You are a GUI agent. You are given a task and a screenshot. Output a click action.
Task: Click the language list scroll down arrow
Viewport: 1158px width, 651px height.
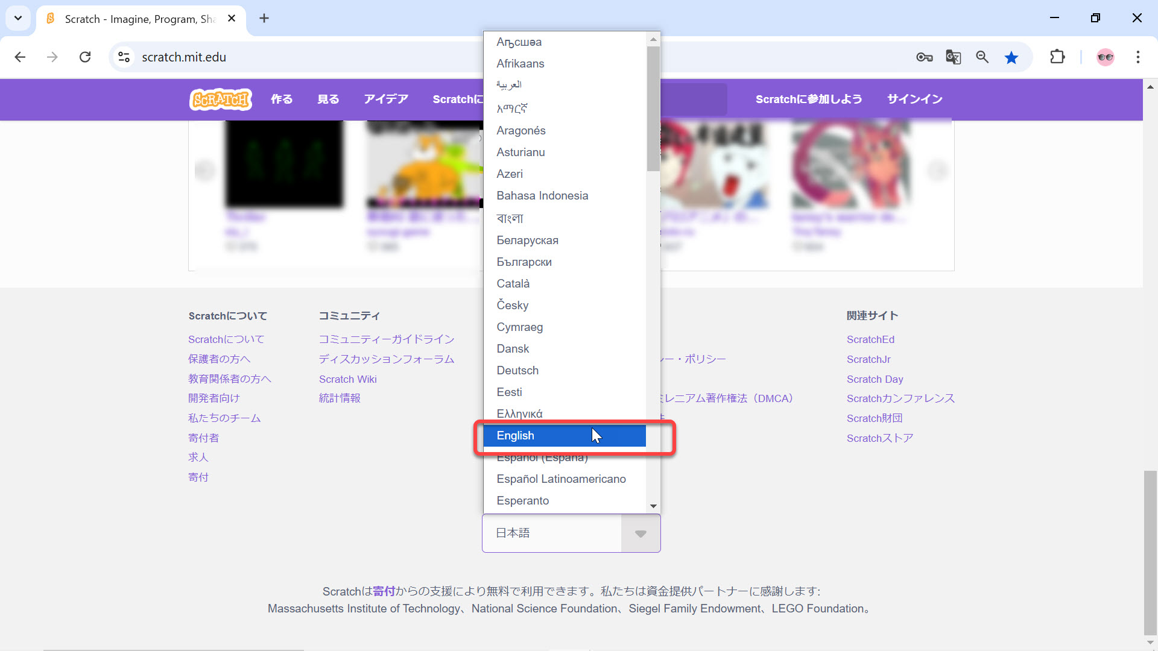point(653,506)
